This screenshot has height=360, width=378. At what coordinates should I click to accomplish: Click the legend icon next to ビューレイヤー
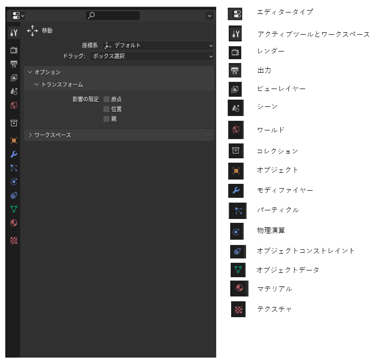(x=235, y=89)
